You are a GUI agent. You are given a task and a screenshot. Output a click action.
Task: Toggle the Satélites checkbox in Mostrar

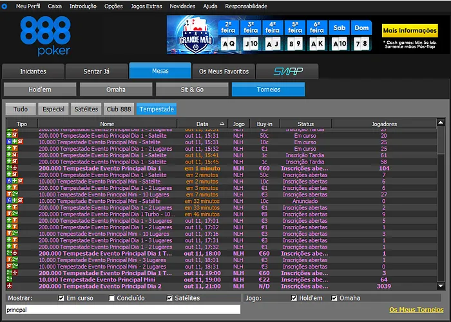[x=169, y=298]
